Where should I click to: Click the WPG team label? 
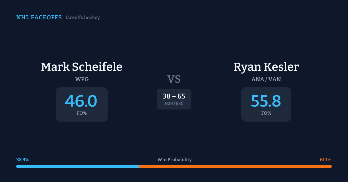[x=82, y=79]
